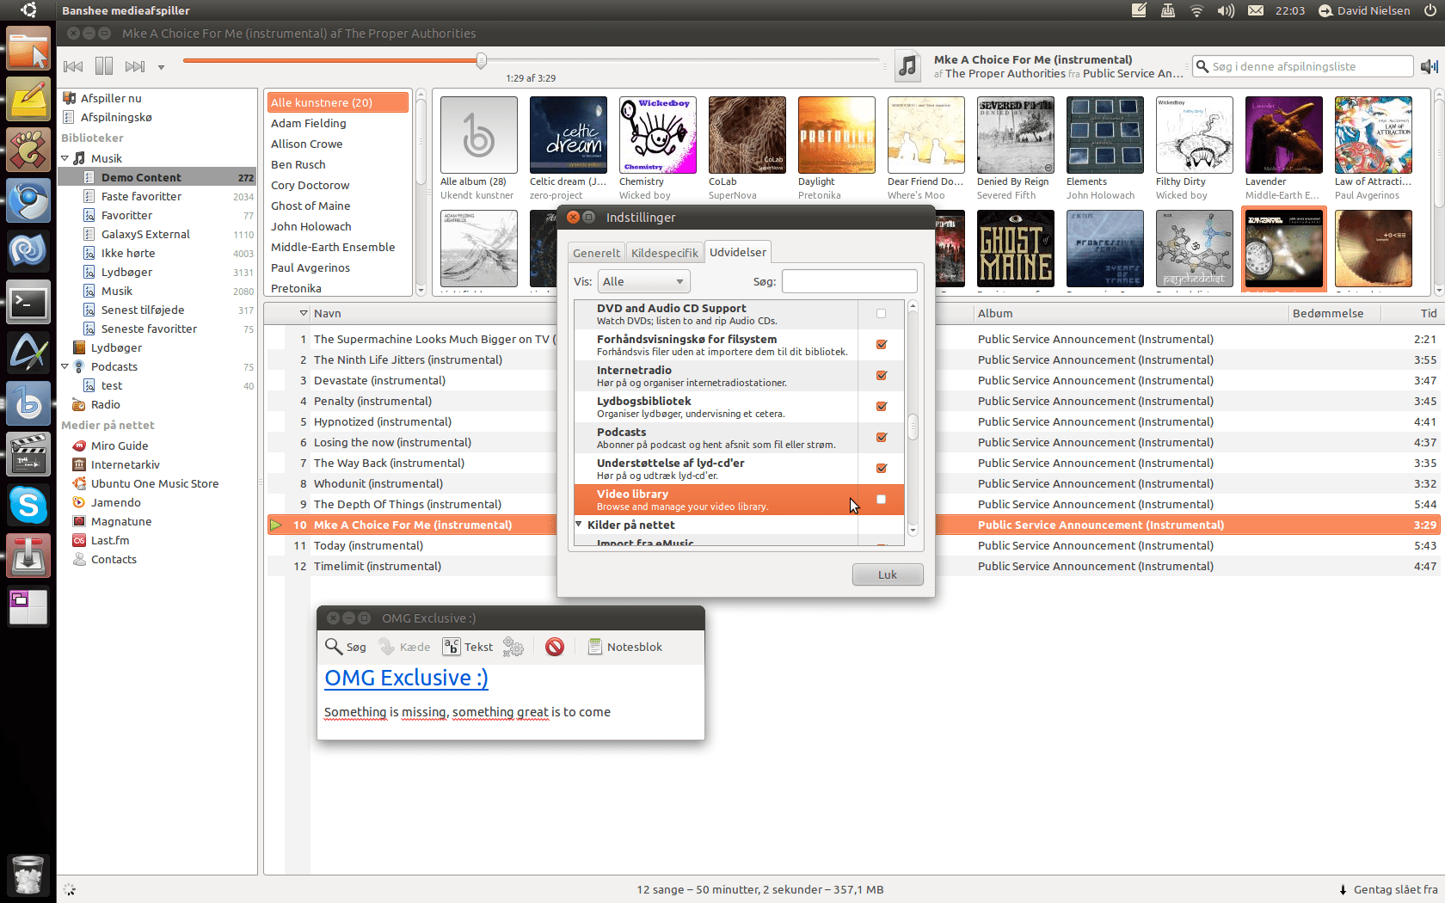This screenshot has width=1445, height=903.
Task: Collapse the Podcasts tree in sidebar
Action: [65, 366]
